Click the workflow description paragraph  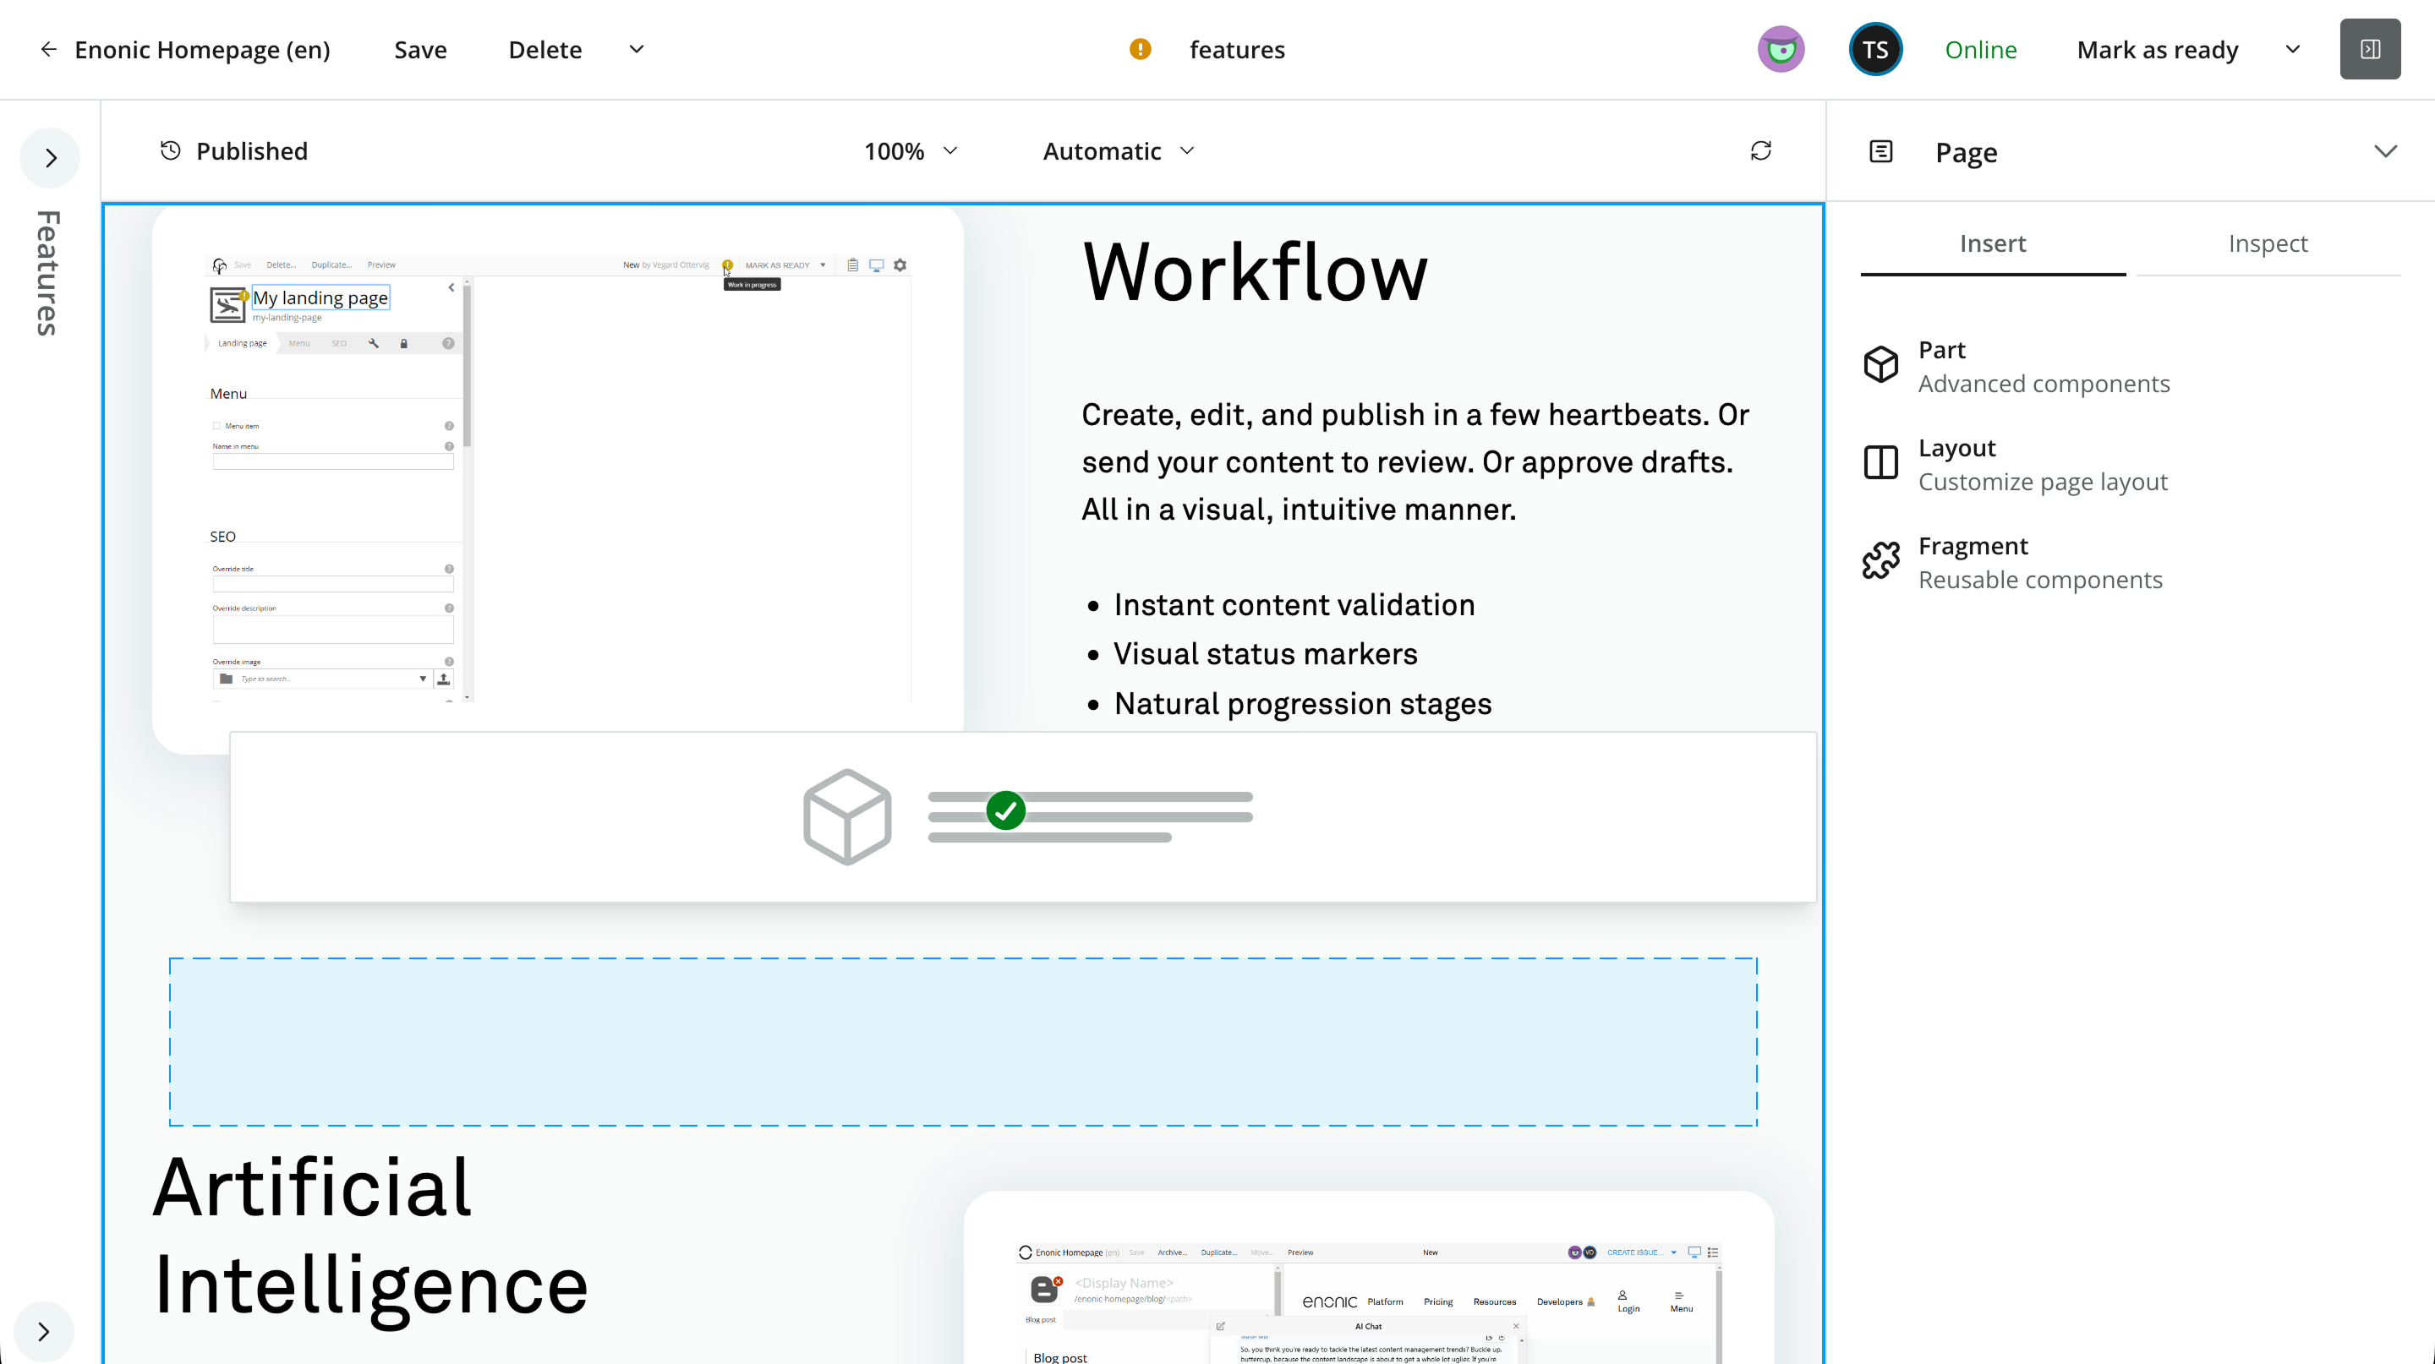(x=1415, y=462)
